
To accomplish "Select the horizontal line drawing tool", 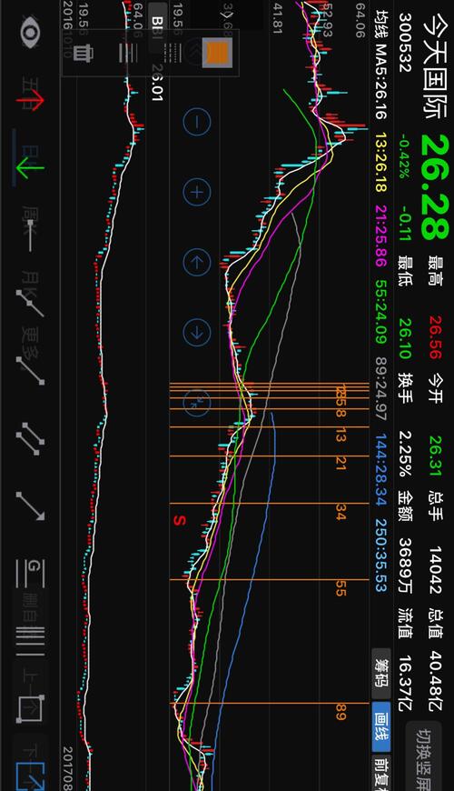I will (30, 236).
